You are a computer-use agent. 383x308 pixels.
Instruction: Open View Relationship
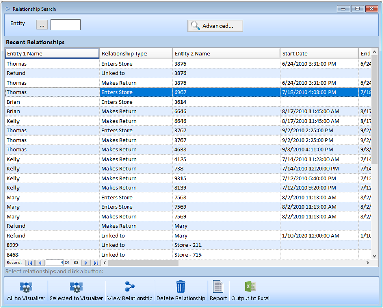click(x=130, y=291)
